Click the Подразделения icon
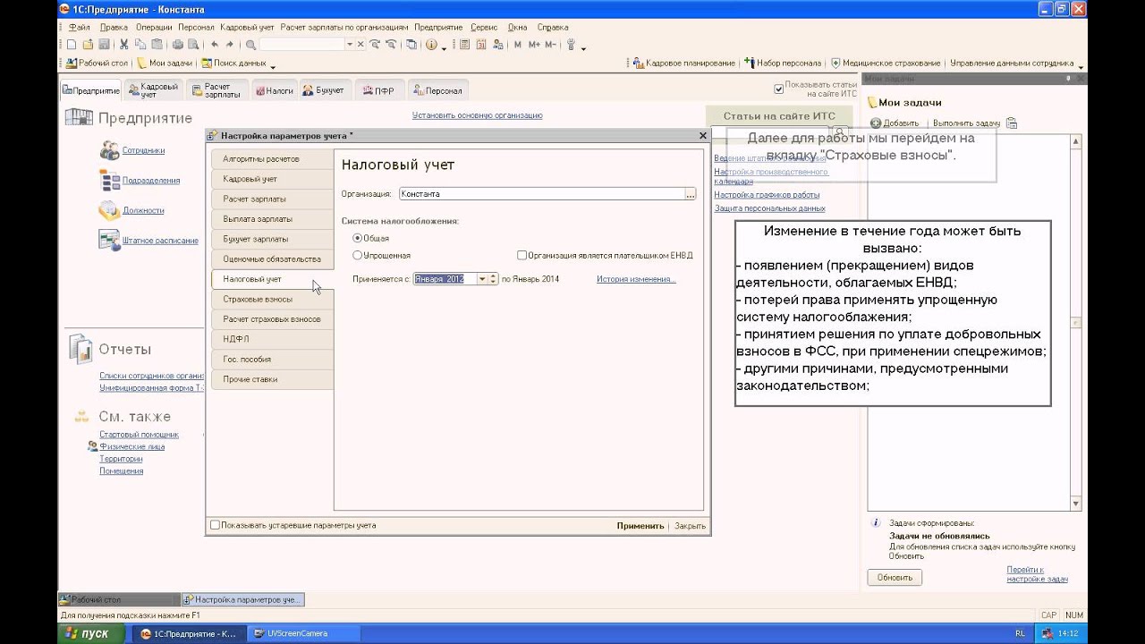Screen dimensions: 1145x644 [x=109, y=180]
